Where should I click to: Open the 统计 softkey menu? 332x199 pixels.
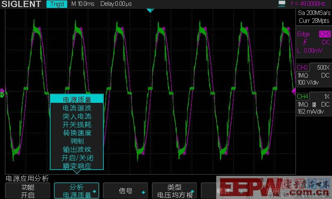click(223, 191)
